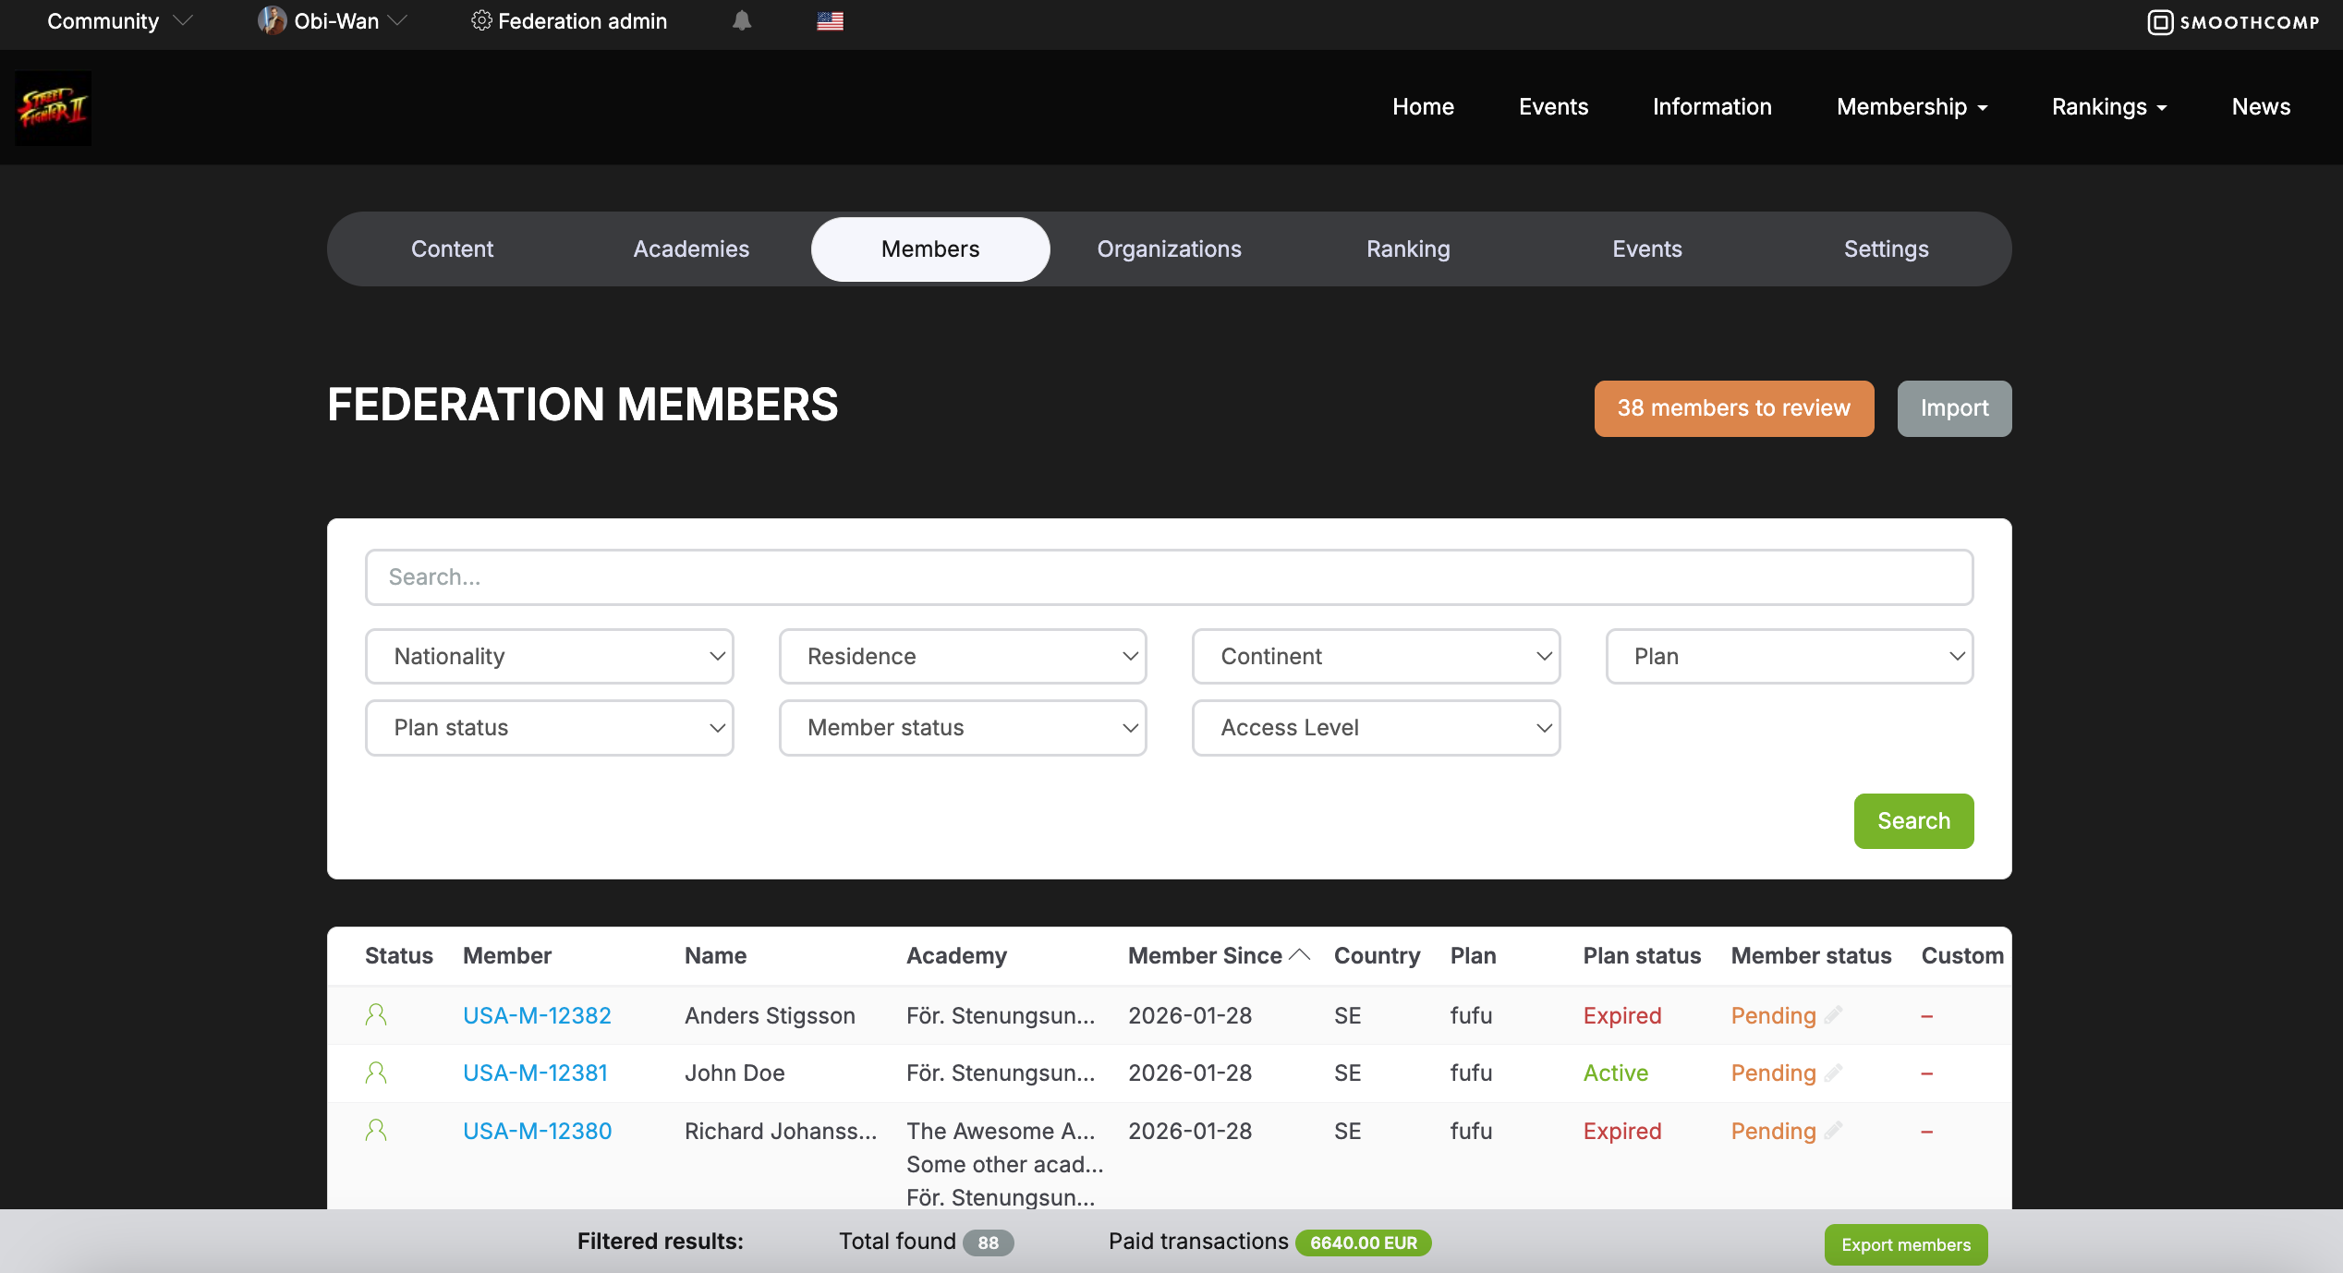The width and height of the screenshot is (2343, 1273).
Task: Click the Smoothcomp logo in the top bar
Action: [x=2232, y=22]
